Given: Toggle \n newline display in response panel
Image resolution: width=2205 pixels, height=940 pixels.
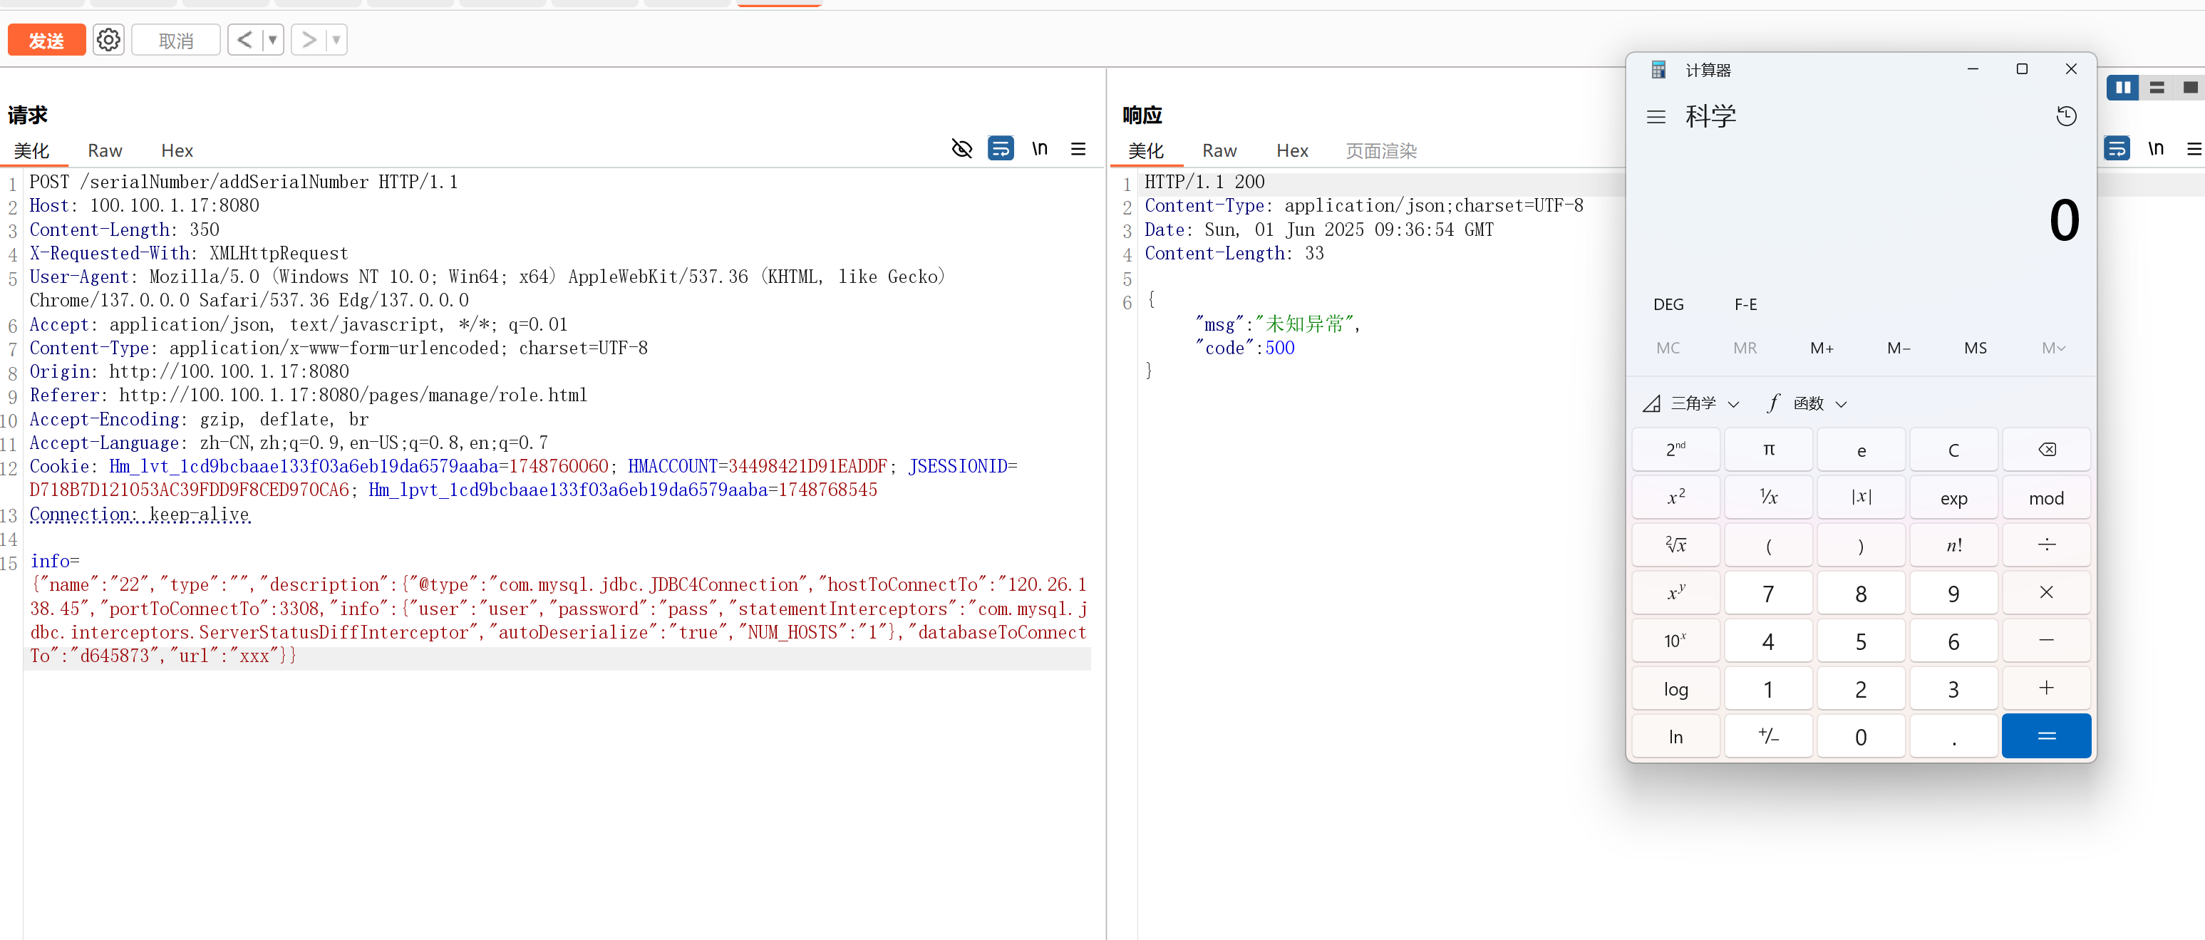Looking at the screenshot, I should (2155, 149).
